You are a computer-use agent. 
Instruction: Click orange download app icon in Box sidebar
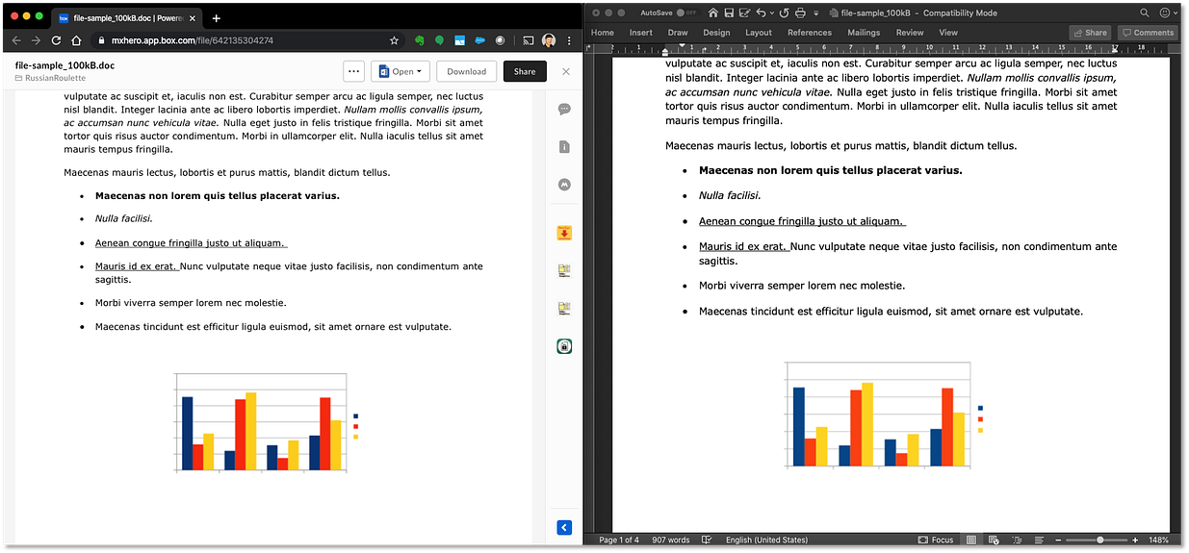564,233
